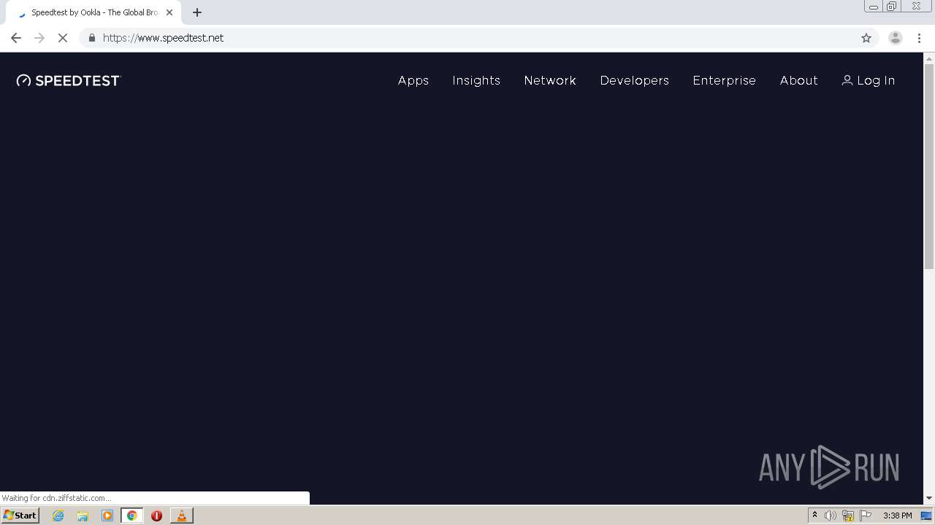Screen dimensions: 935x525
Task: Click the scrollbar up arrow
Action: pos(929,58)
